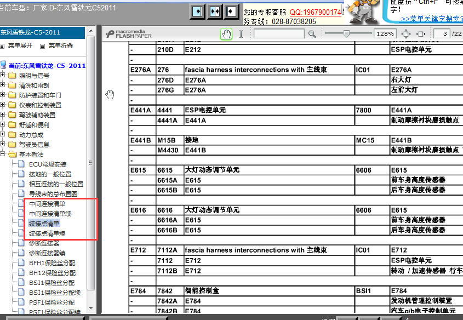The image size is (463, 320).
Task: Open 相互连接的一般位置 tree item
Action: [x=56, y=184]
